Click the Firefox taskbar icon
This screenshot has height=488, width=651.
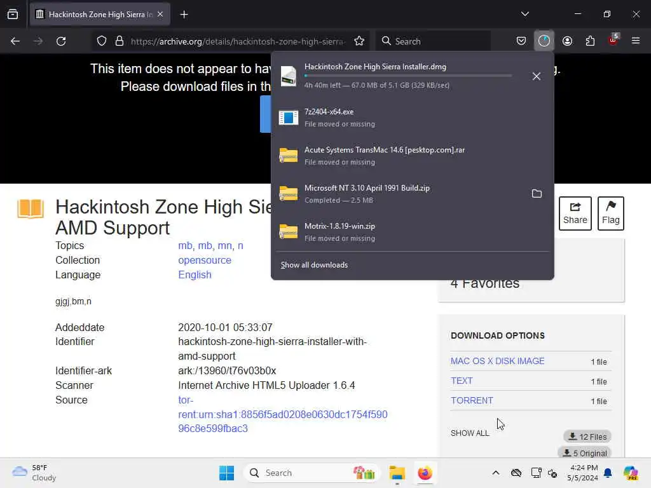point(425,473)
